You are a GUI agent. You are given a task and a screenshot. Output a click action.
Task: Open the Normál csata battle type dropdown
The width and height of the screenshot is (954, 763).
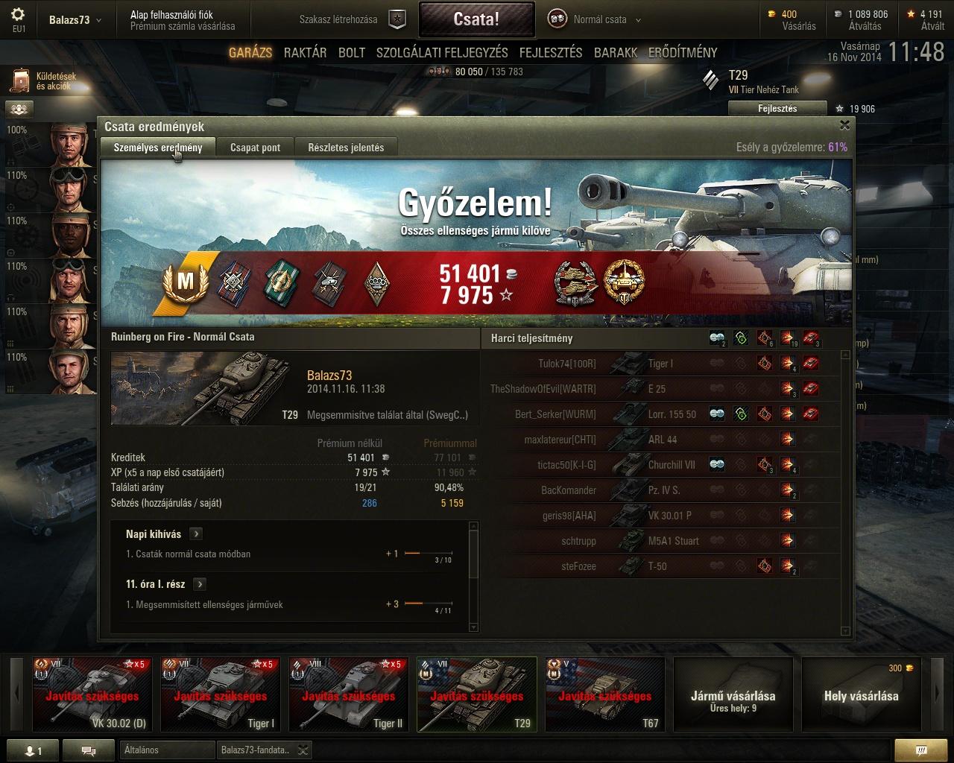click(x=594, y=19)
